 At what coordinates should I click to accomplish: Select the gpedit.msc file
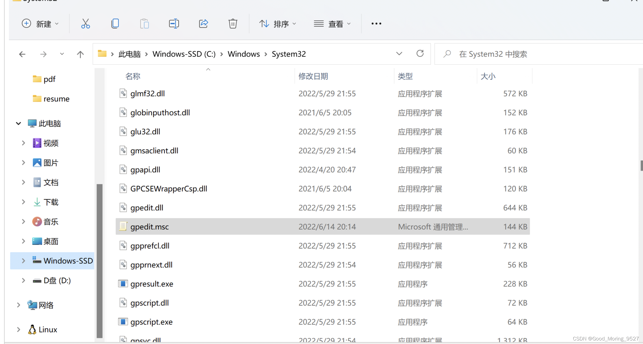(149, 227)
